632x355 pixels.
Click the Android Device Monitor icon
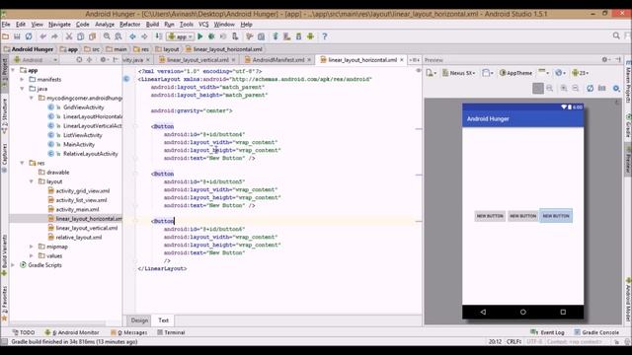click(310, 36)
